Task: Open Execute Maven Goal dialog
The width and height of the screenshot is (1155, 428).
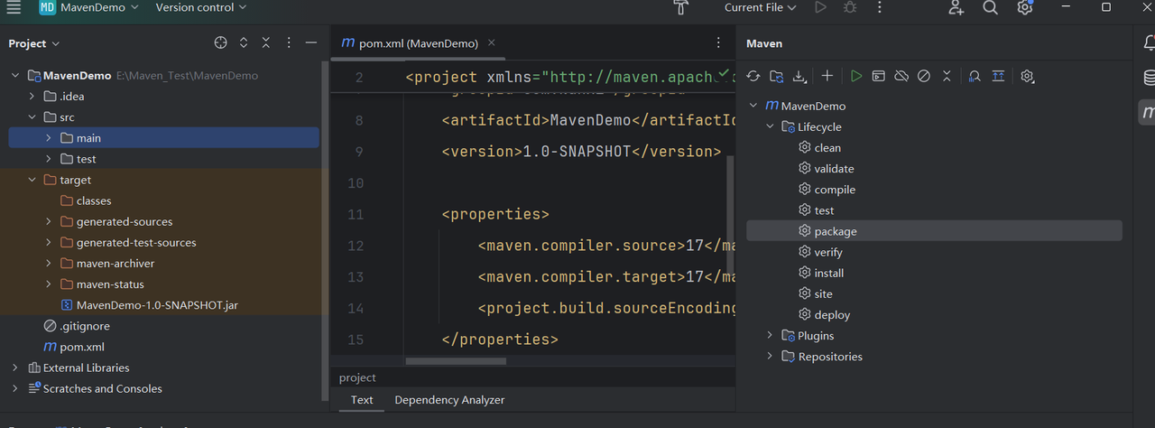Action: click(879, 77)
